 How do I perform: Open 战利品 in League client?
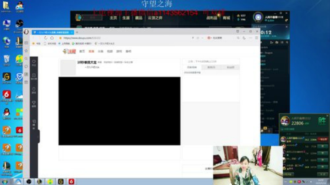coord(211,18)
